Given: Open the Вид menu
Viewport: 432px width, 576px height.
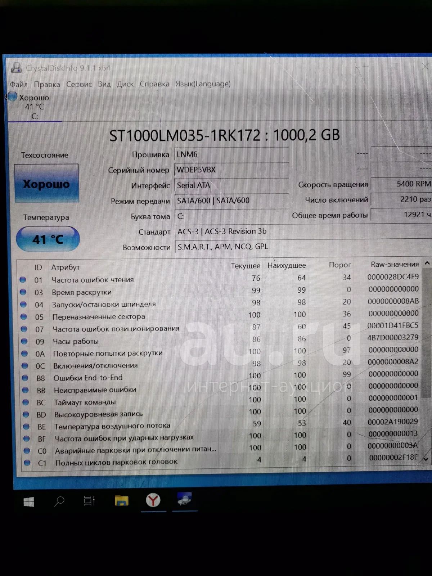Looking at the screenshot, I should 104,84.
